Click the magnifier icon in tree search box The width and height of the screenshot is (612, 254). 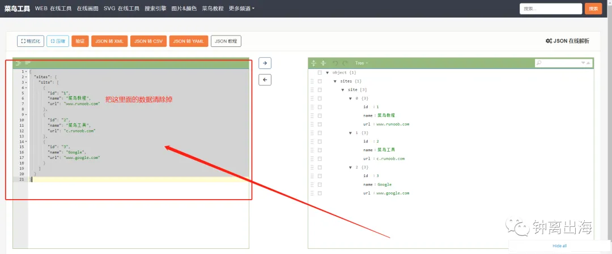pyautogui.click(x=539, y=63)
